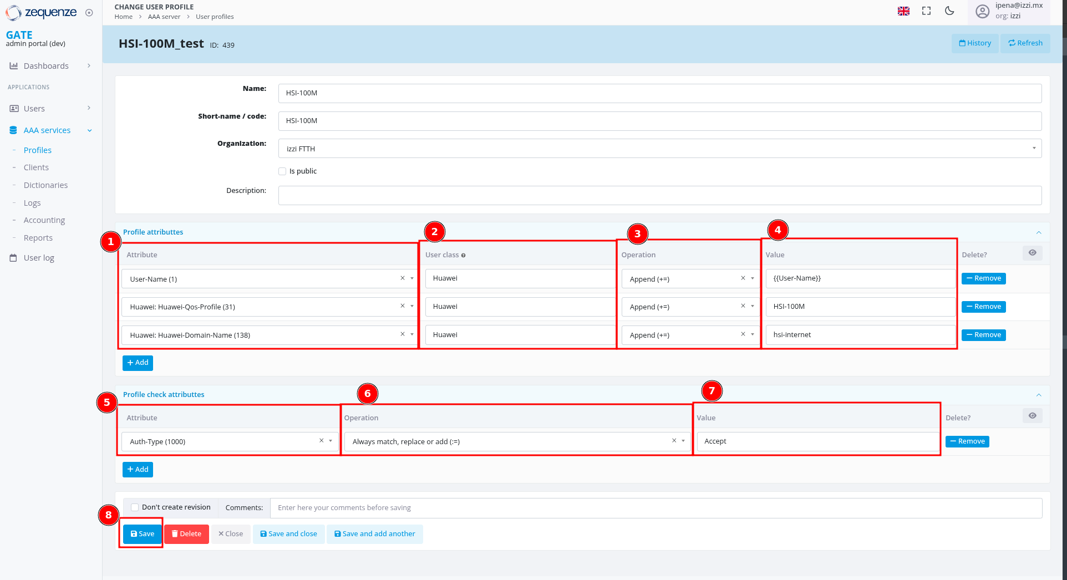Collapse the Profile attributtes section chevron
The width and height of the screenshot is (1067, 580).
[x=1039, y=232]
